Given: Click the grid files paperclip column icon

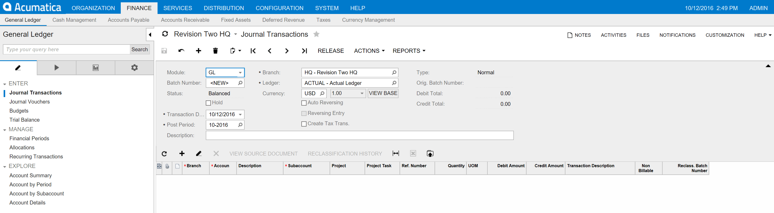Looking at the screenshot, I should pos(167,166).
